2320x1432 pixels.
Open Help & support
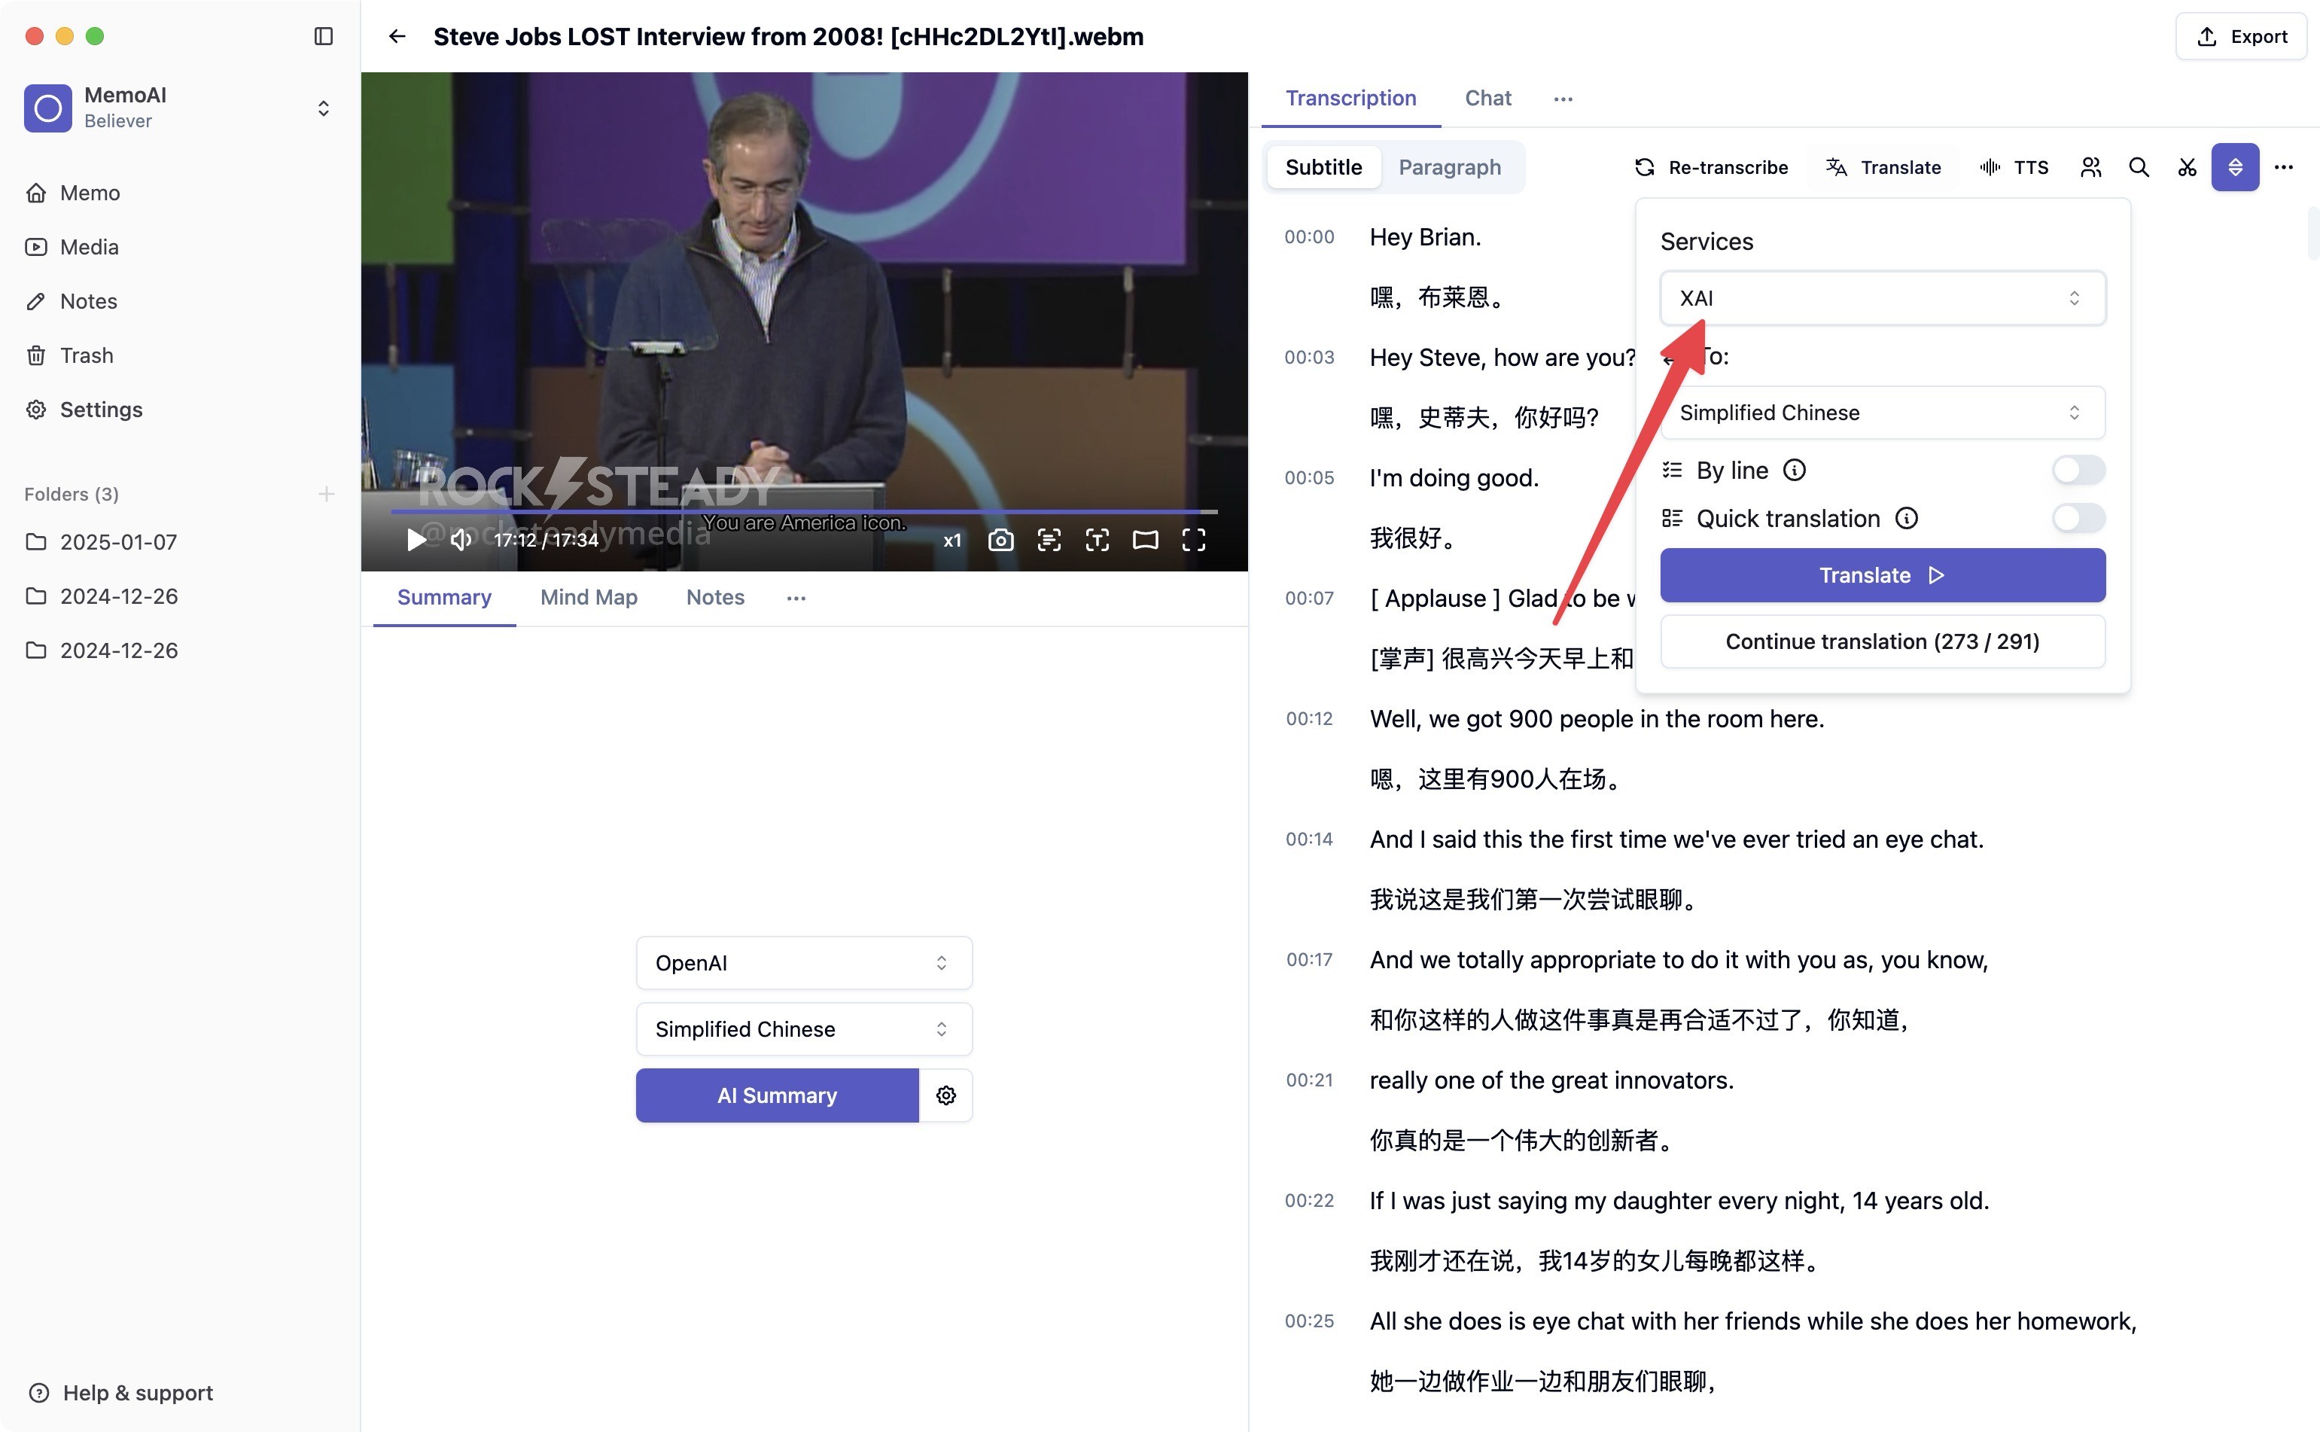click(x=121, y=1393)
